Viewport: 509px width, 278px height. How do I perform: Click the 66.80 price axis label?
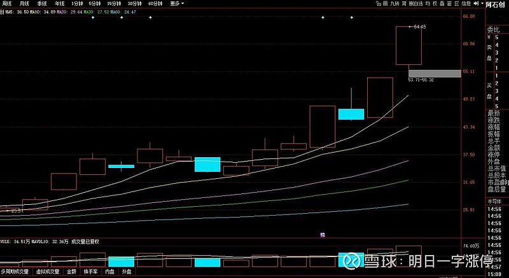470,16
